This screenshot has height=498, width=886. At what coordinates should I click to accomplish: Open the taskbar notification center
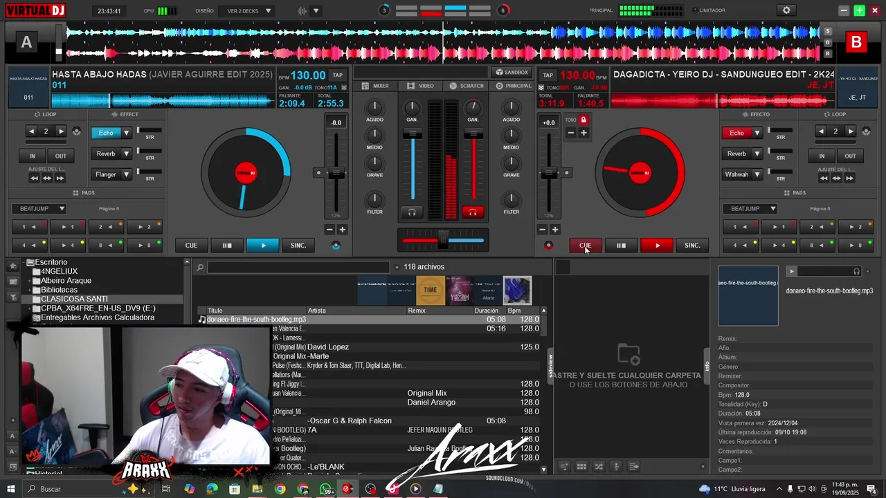872,489
